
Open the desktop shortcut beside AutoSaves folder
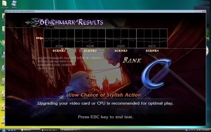[14, 4]
